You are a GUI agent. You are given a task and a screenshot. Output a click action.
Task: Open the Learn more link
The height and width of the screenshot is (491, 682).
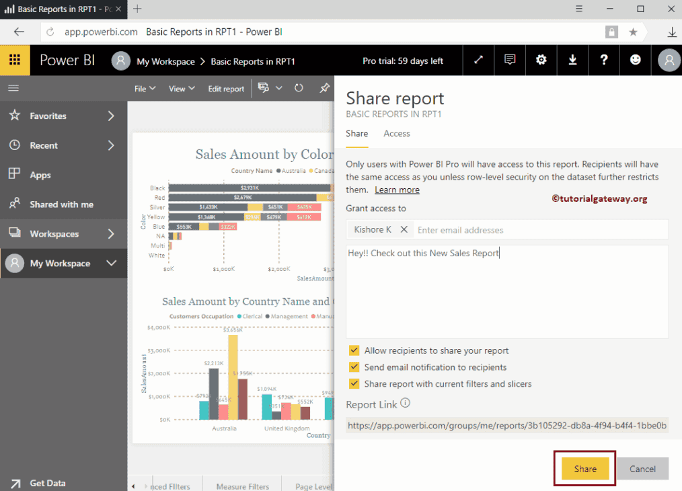[397, 189]
